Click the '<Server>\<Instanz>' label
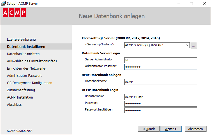The height and width of the screenshot is (135, 211). (100, 44)
